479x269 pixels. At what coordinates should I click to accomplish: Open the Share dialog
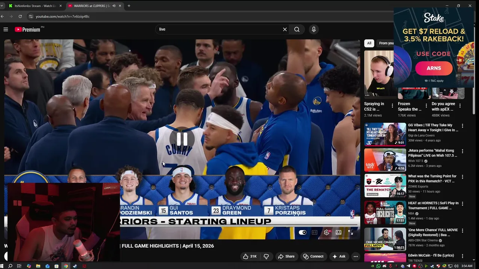pyautogui.click(x=286, y=256)
